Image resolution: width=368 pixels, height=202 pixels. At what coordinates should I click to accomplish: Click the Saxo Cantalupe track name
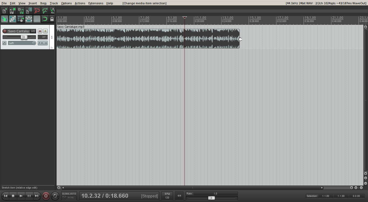[18, 31]
